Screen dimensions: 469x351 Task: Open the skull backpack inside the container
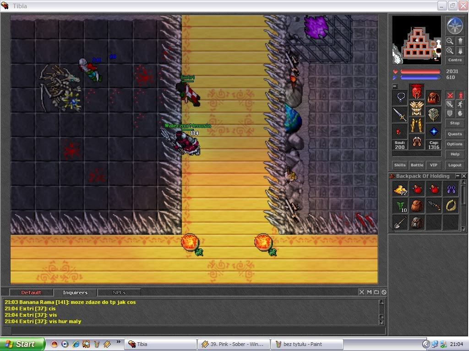pyautogui.click(x=417, y=223)
